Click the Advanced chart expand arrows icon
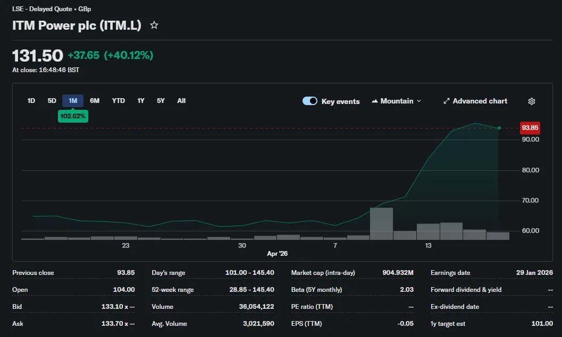Screen dimensions: 562x337 (x=446, y=101)
